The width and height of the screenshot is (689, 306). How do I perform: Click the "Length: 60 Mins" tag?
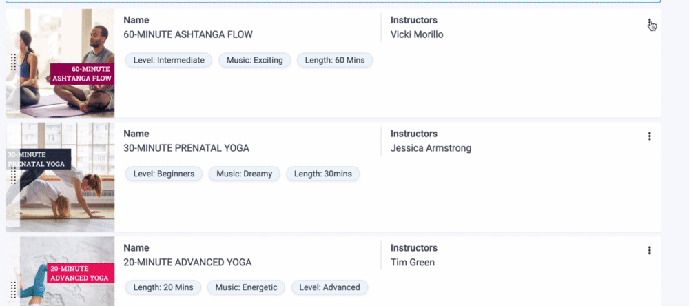click(335, 60)
